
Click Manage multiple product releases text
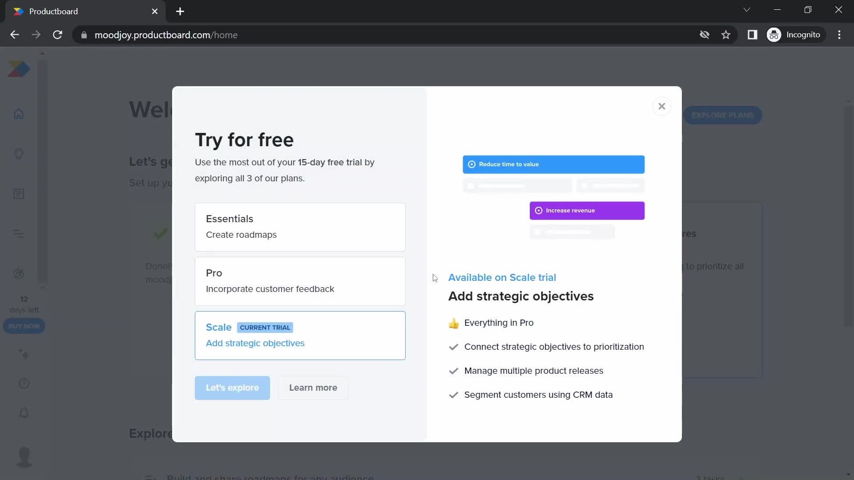(534, 371)
